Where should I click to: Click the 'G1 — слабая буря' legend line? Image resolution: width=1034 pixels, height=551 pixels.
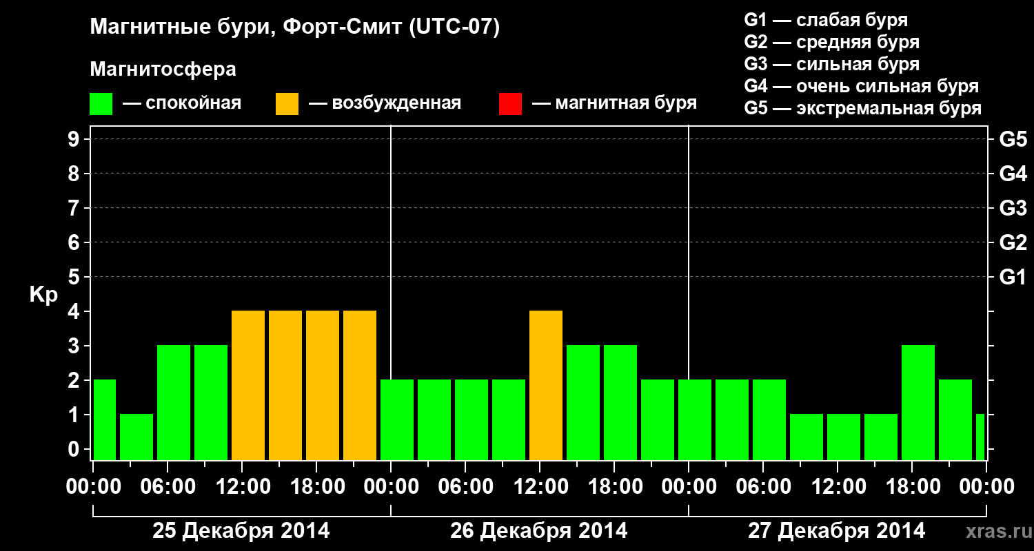pos(826,20)
